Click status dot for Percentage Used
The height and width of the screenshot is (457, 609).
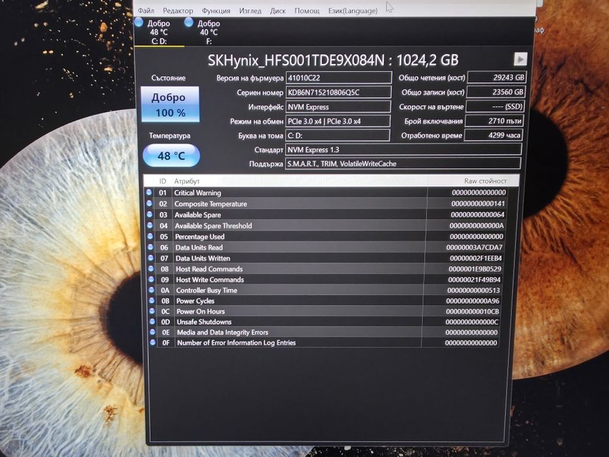pyautogui.click(x=150, y=236)
